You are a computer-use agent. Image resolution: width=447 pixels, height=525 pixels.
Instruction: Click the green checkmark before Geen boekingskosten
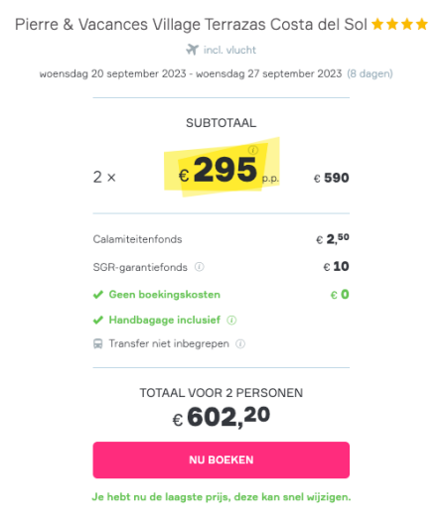(98, 295)
